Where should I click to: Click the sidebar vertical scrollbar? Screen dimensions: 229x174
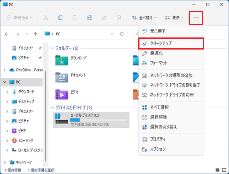click(45, 116)
